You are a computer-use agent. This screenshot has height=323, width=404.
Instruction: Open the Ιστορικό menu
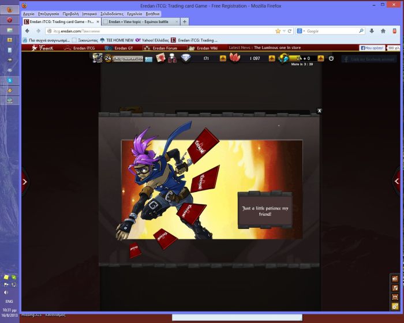coord(89,14)
